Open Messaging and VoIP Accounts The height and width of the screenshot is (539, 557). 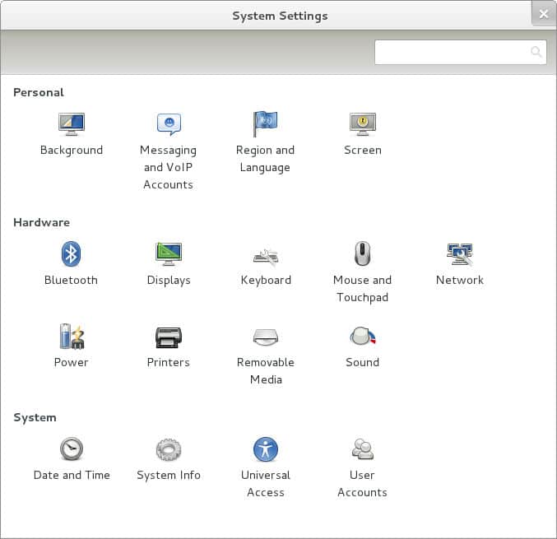pos(169,125)
